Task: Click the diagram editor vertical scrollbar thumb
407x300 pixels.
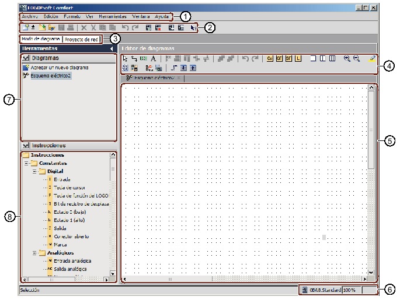Action: [371, 130]
